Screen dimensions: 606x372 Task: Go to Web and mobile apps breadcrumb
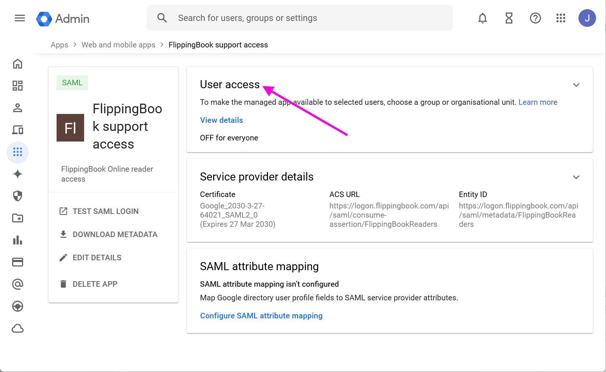pos(118,45)
